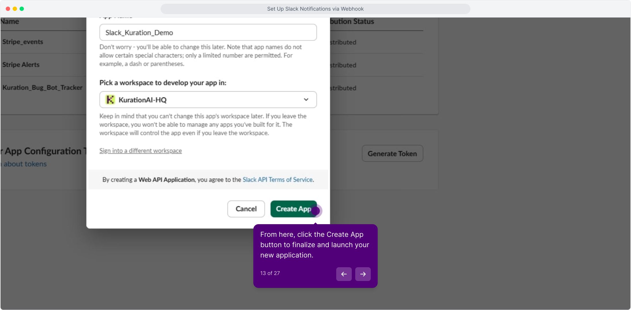Click the Pick a workspace heading
The image size is (631, 310).
coord(163,83)
